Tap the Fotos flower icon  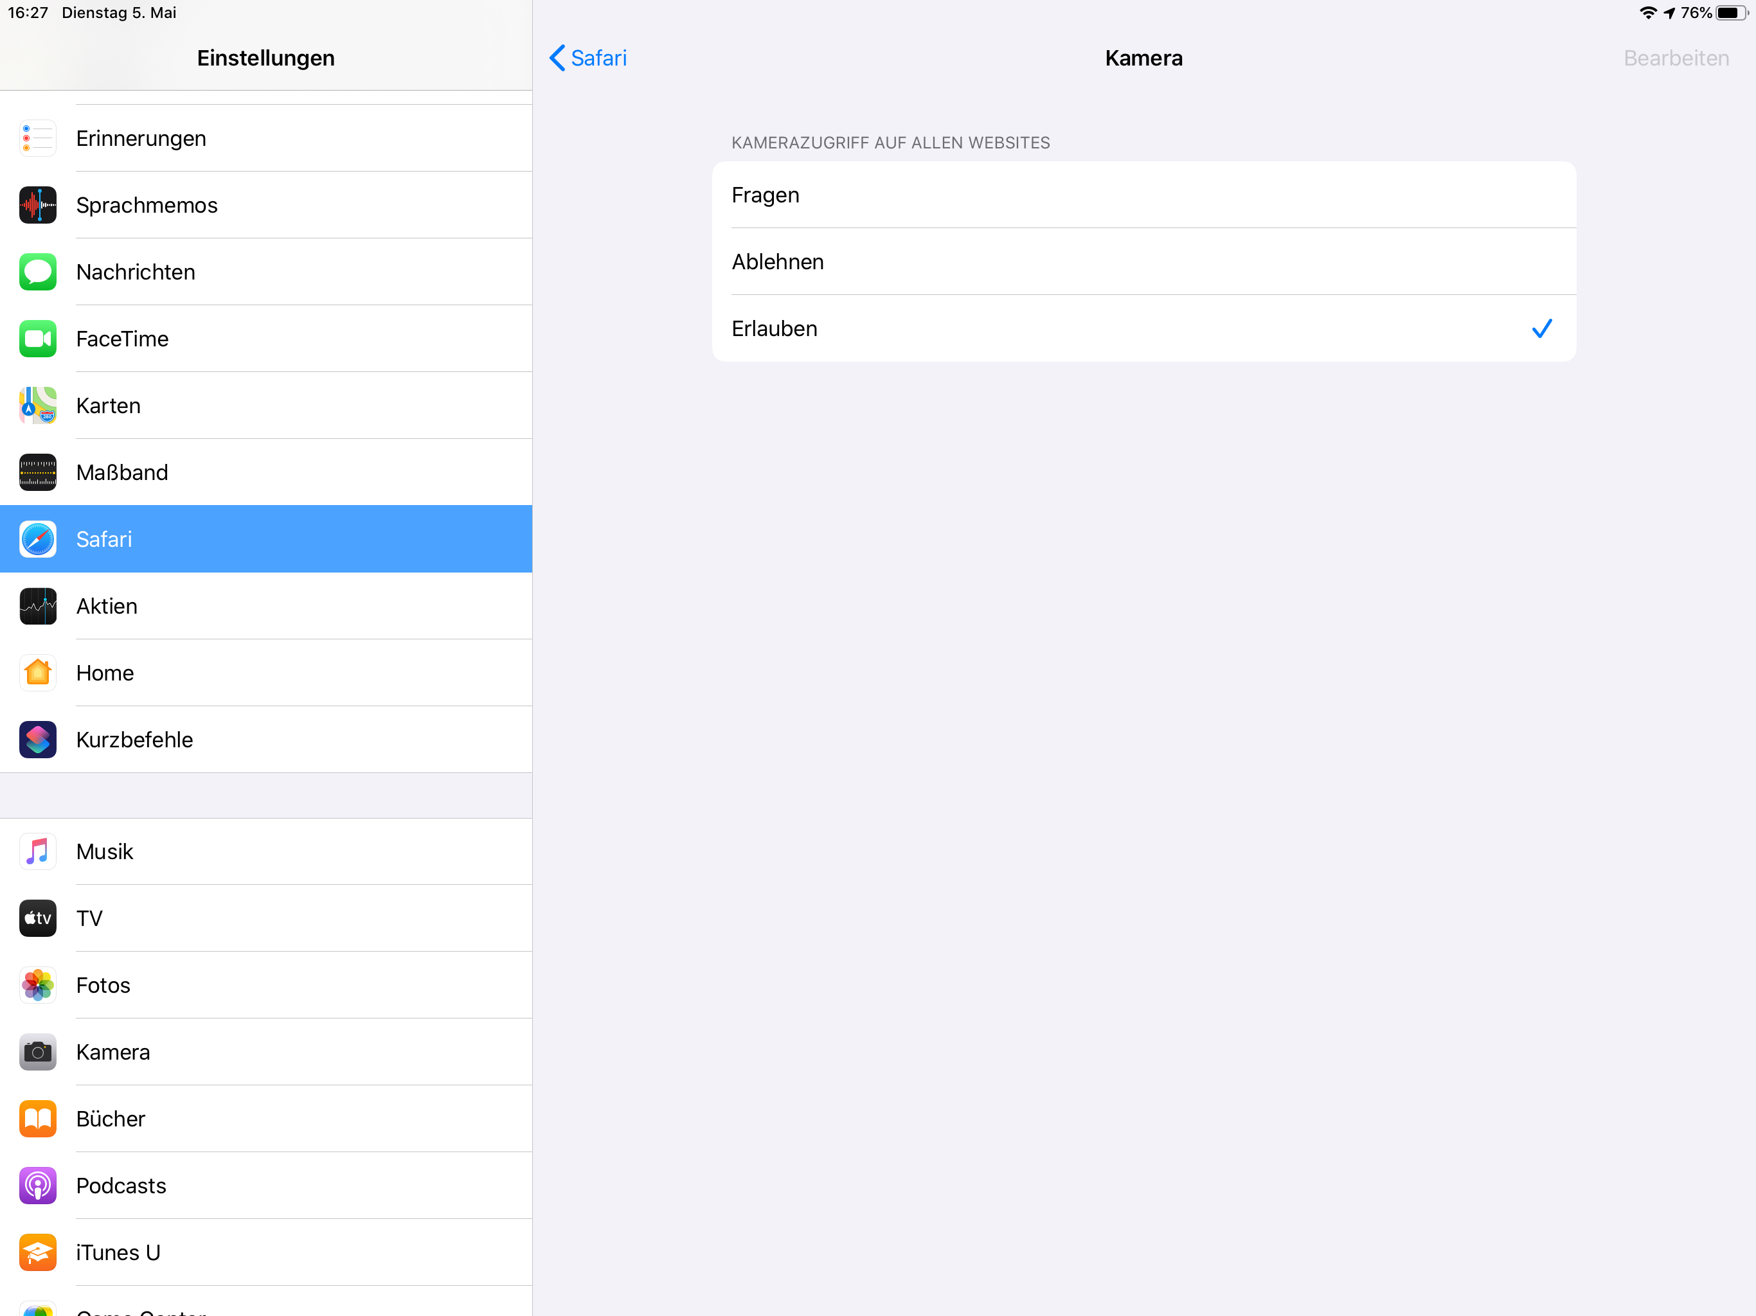click(x=37, y=985)
